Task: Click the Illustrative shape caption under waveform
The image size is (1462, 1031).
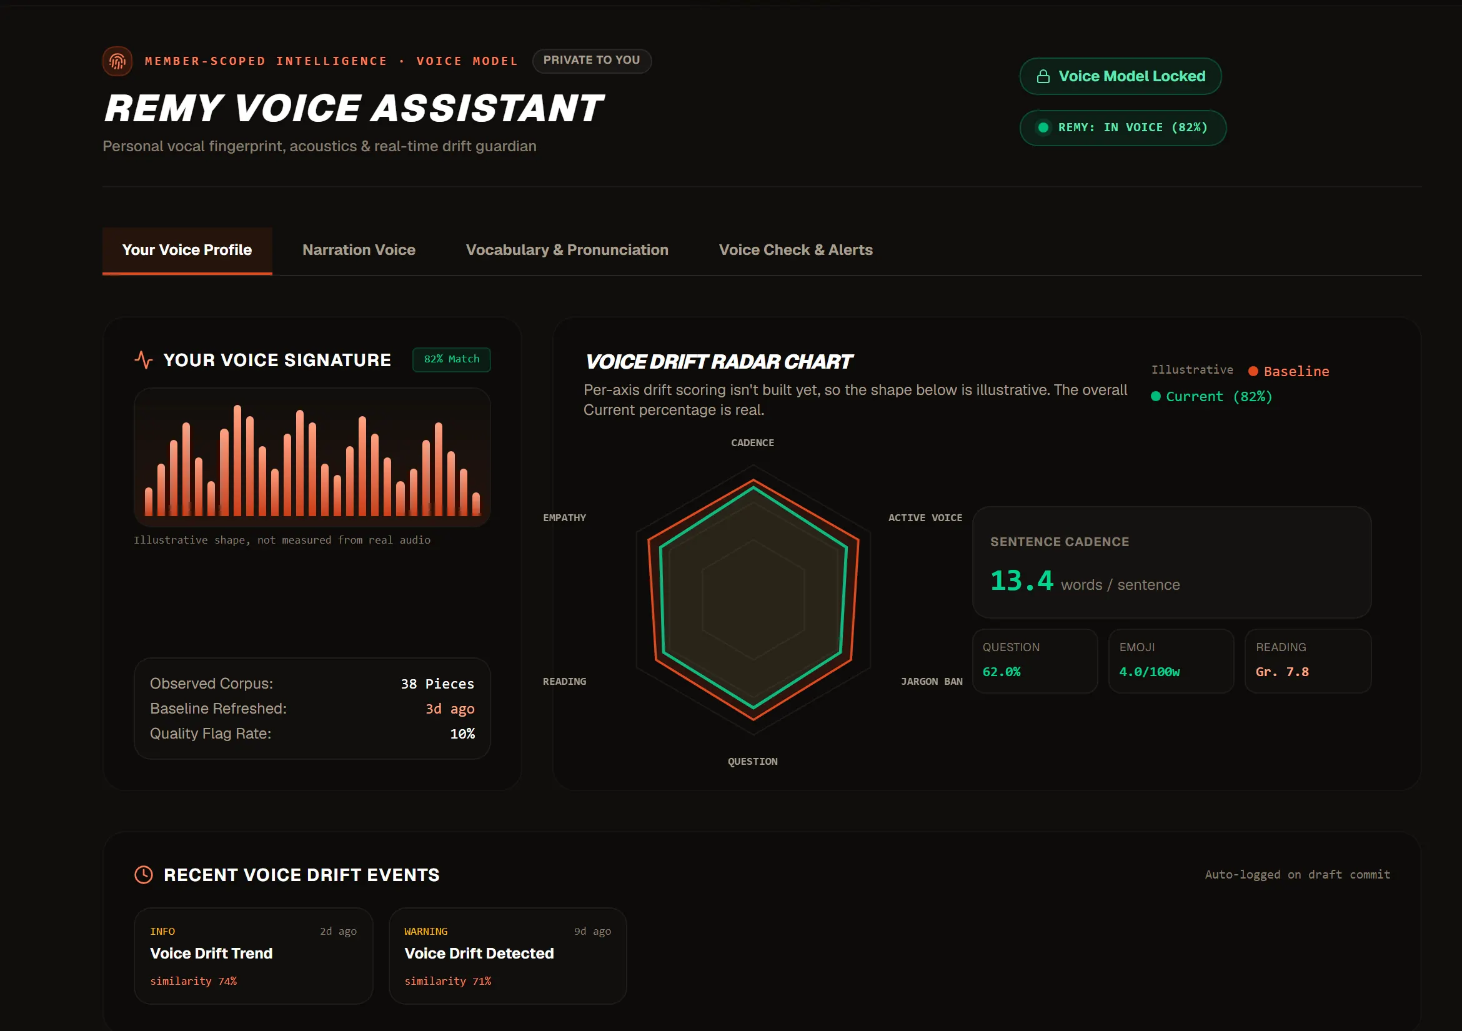Action: (282, 540)
